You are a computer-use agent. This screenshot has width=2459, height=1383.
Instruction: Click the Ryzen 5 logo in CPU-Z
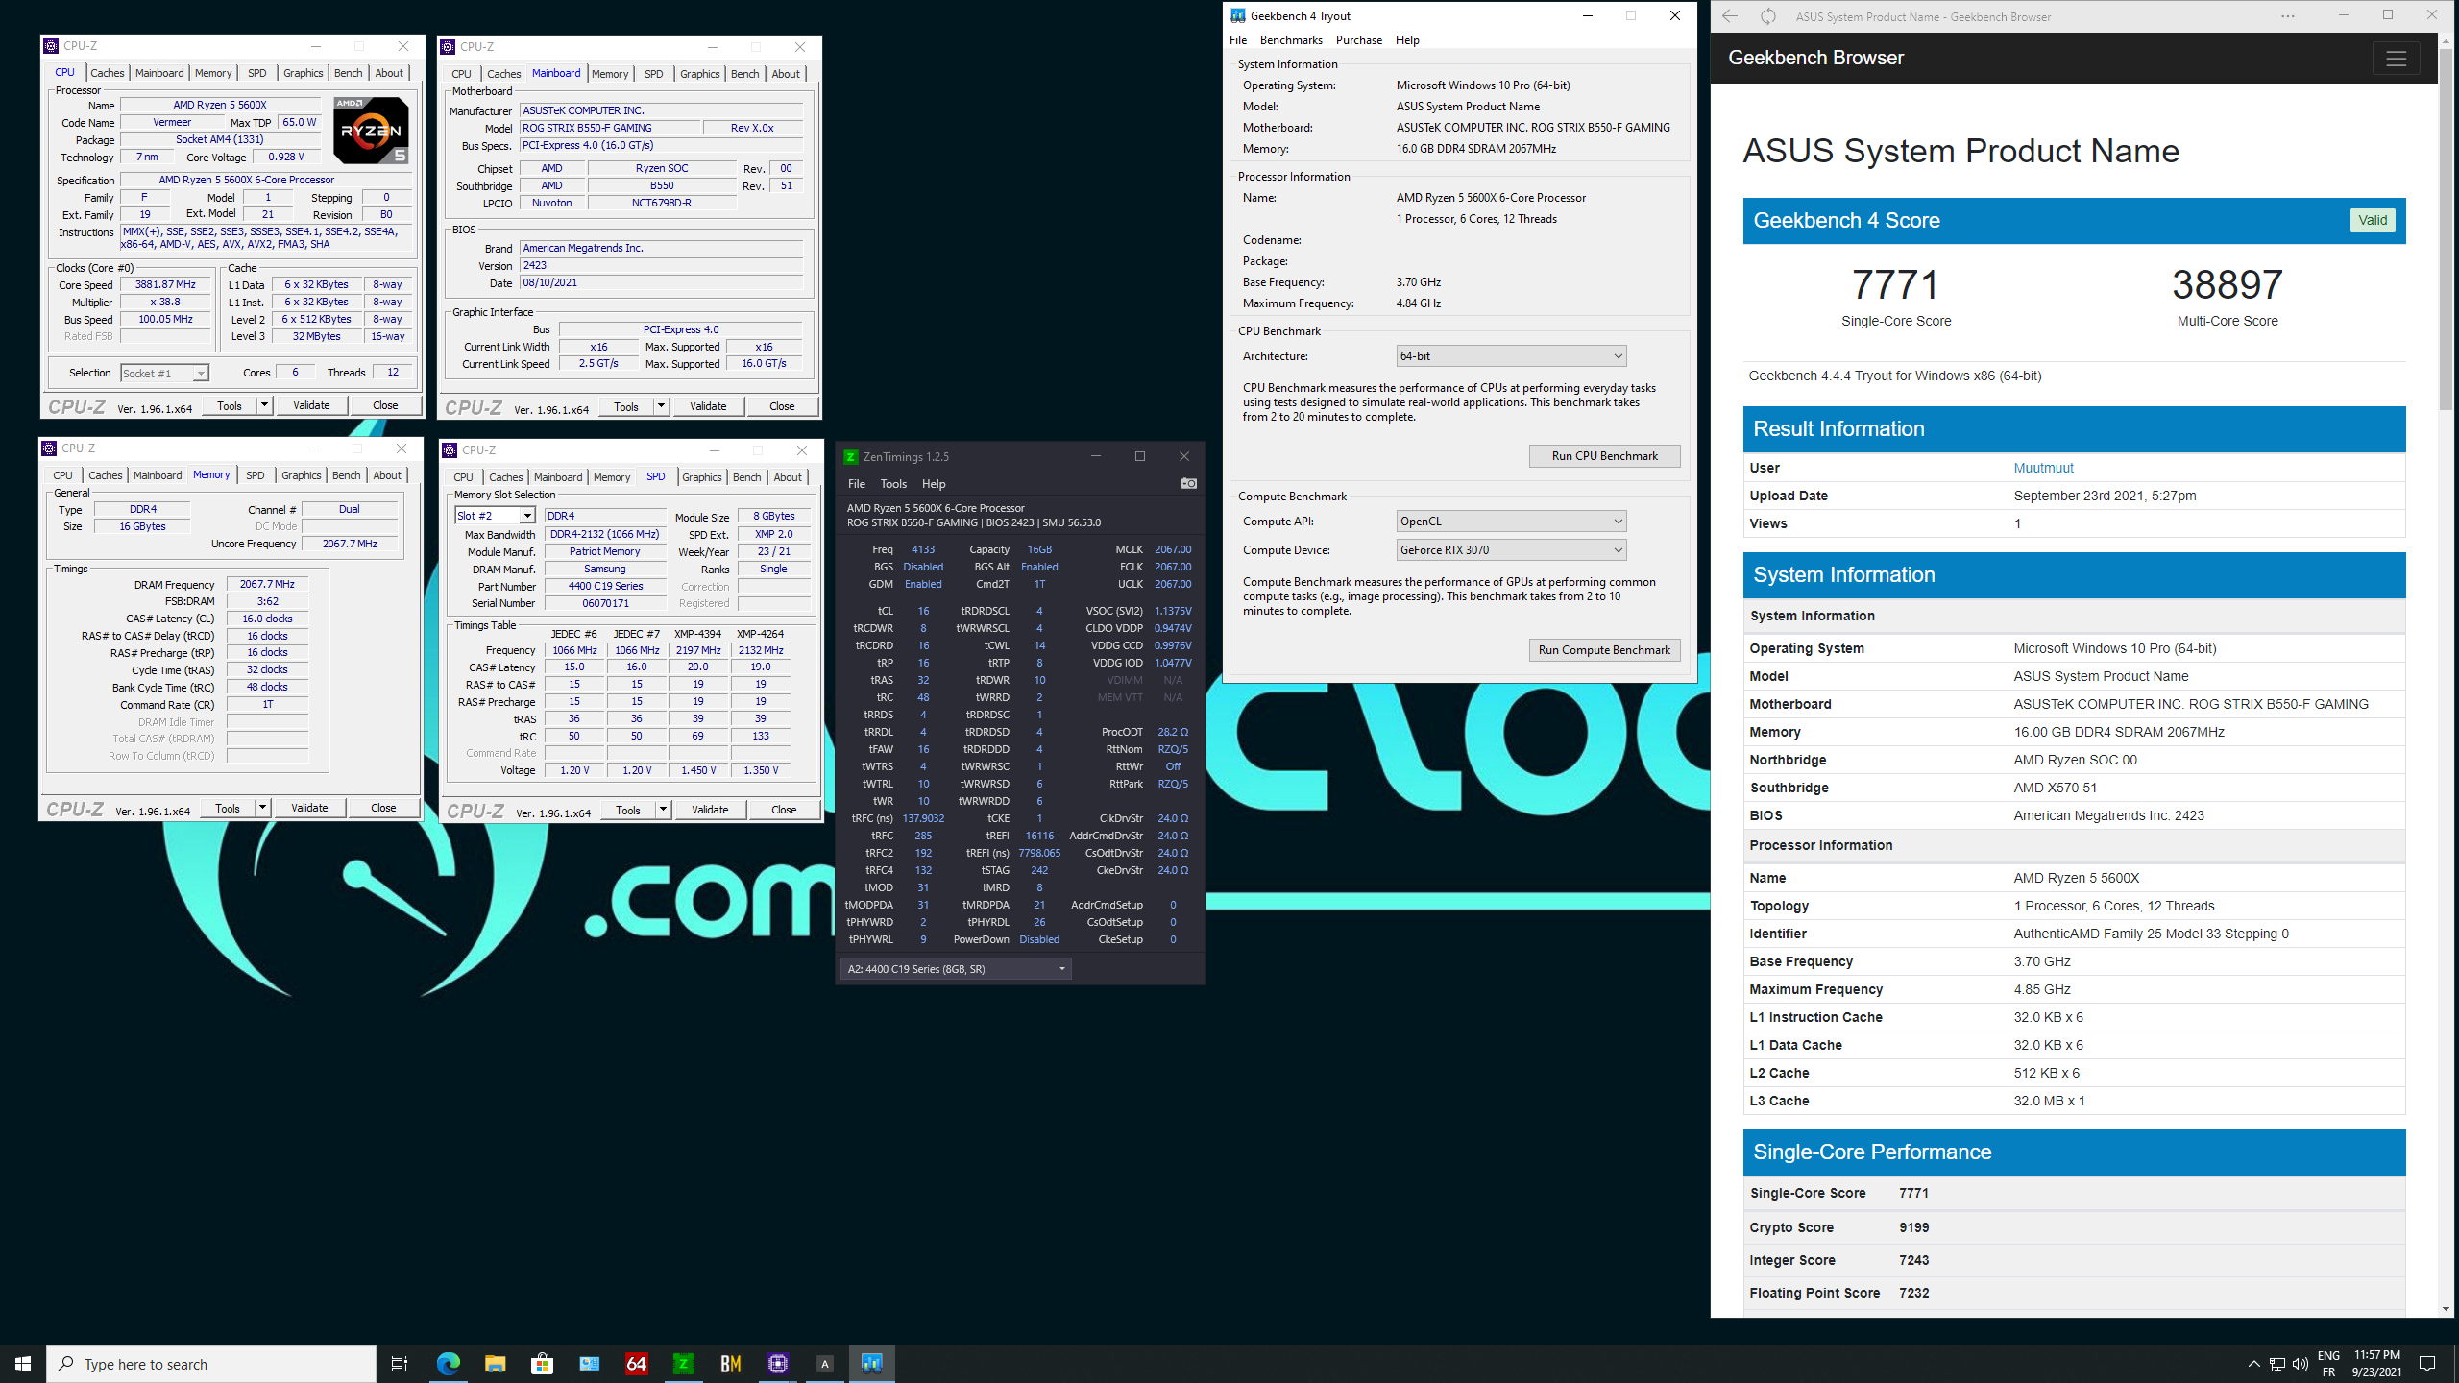click(x=371, y=130)
